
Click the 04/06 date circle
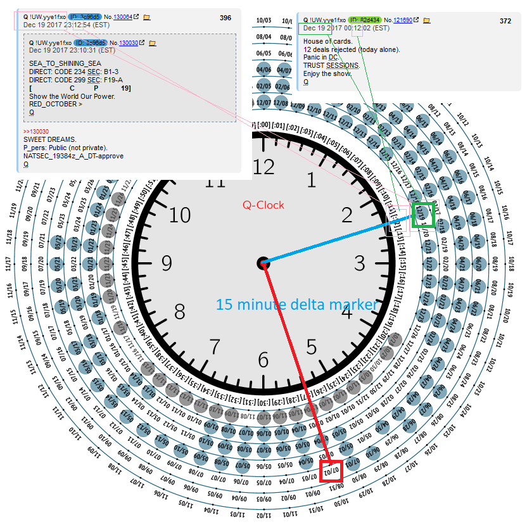tap(264, 70)
